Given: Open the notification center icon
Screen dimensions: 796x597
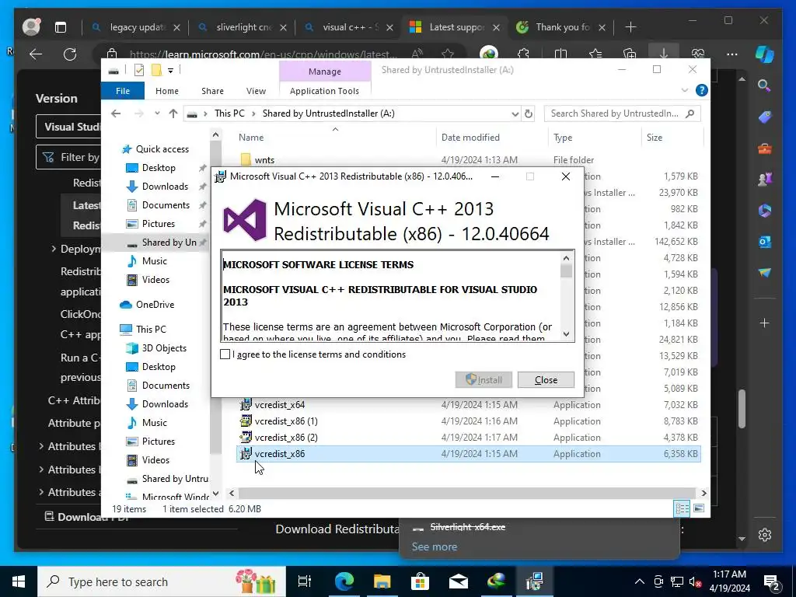Looking at the screenshot, I should tap(772, 583).
